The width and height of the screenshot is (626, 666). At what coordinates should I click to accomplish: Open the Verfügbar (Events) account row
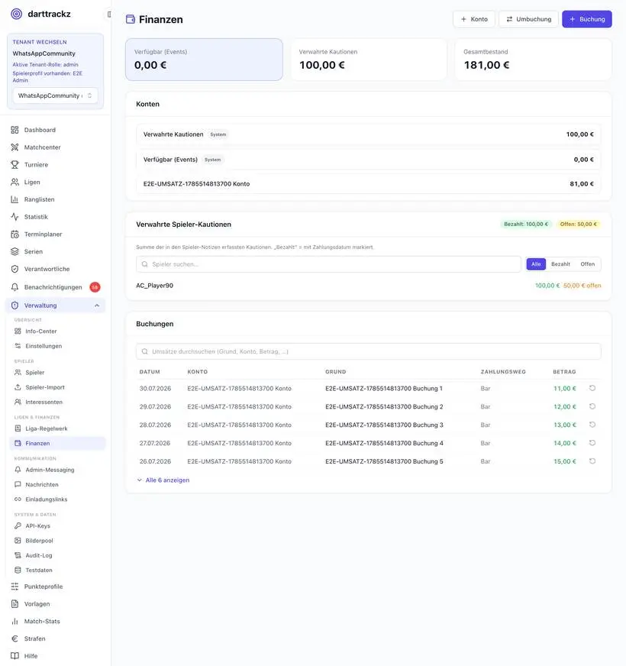coord(369,160)
